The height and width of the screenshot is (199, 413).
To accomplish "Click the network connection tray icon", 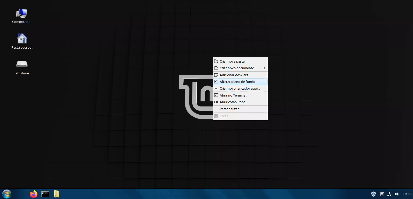I will click(x=389, y=194).
